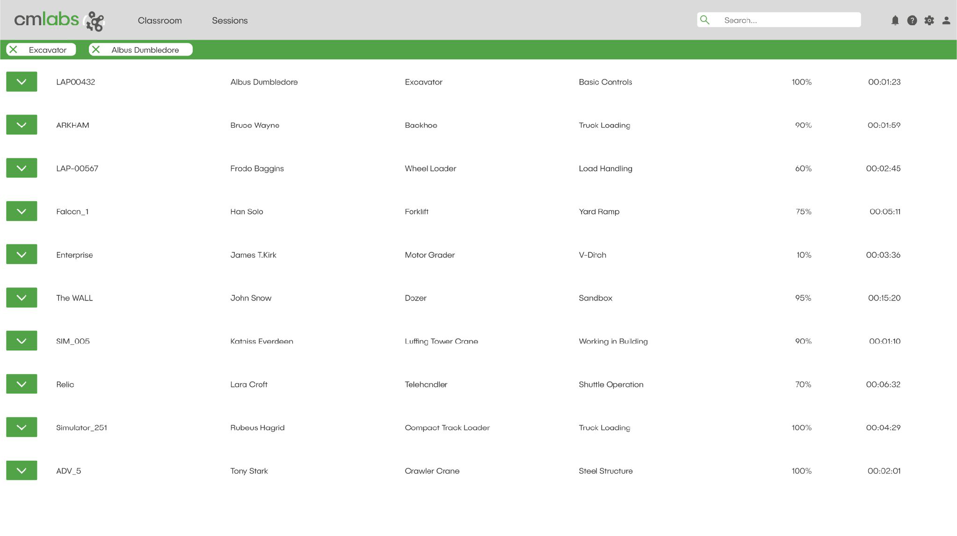
Task: Click the 10% score value
Action: (x=804, y=255)
